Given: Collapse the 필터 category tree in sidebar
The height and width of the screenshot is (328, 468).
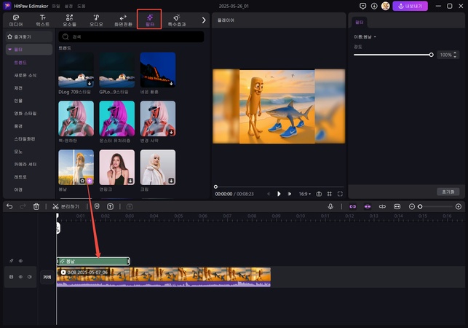Looking at the screenshot, I should point(9,50).
